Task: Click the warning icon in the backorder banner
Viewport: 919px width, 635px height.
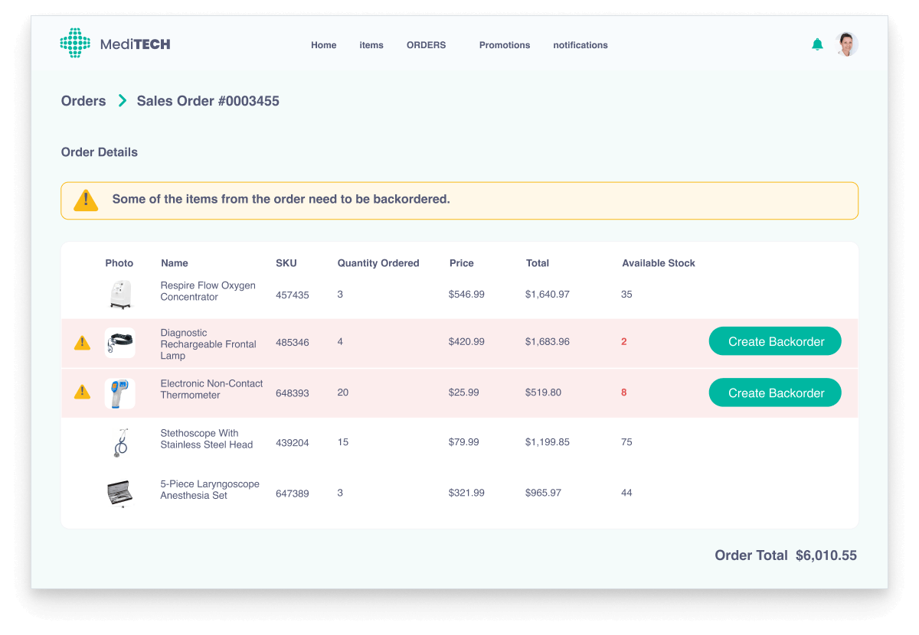Action: [86, 200]
